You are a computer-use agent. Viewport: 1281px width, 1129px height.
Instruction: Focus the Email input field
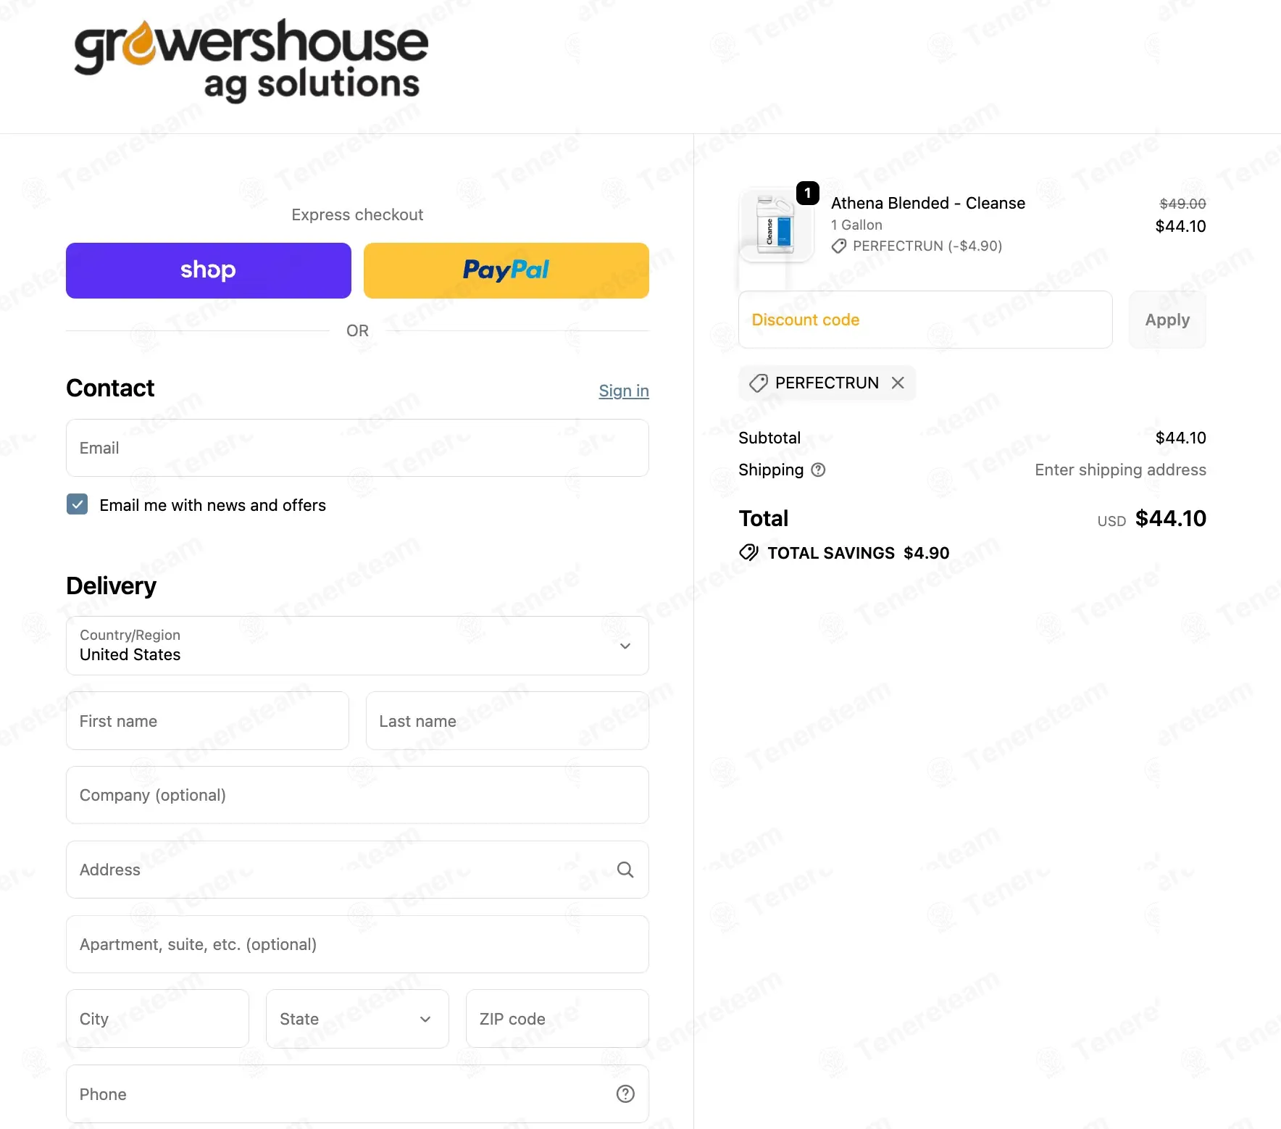tap(357, 448)
